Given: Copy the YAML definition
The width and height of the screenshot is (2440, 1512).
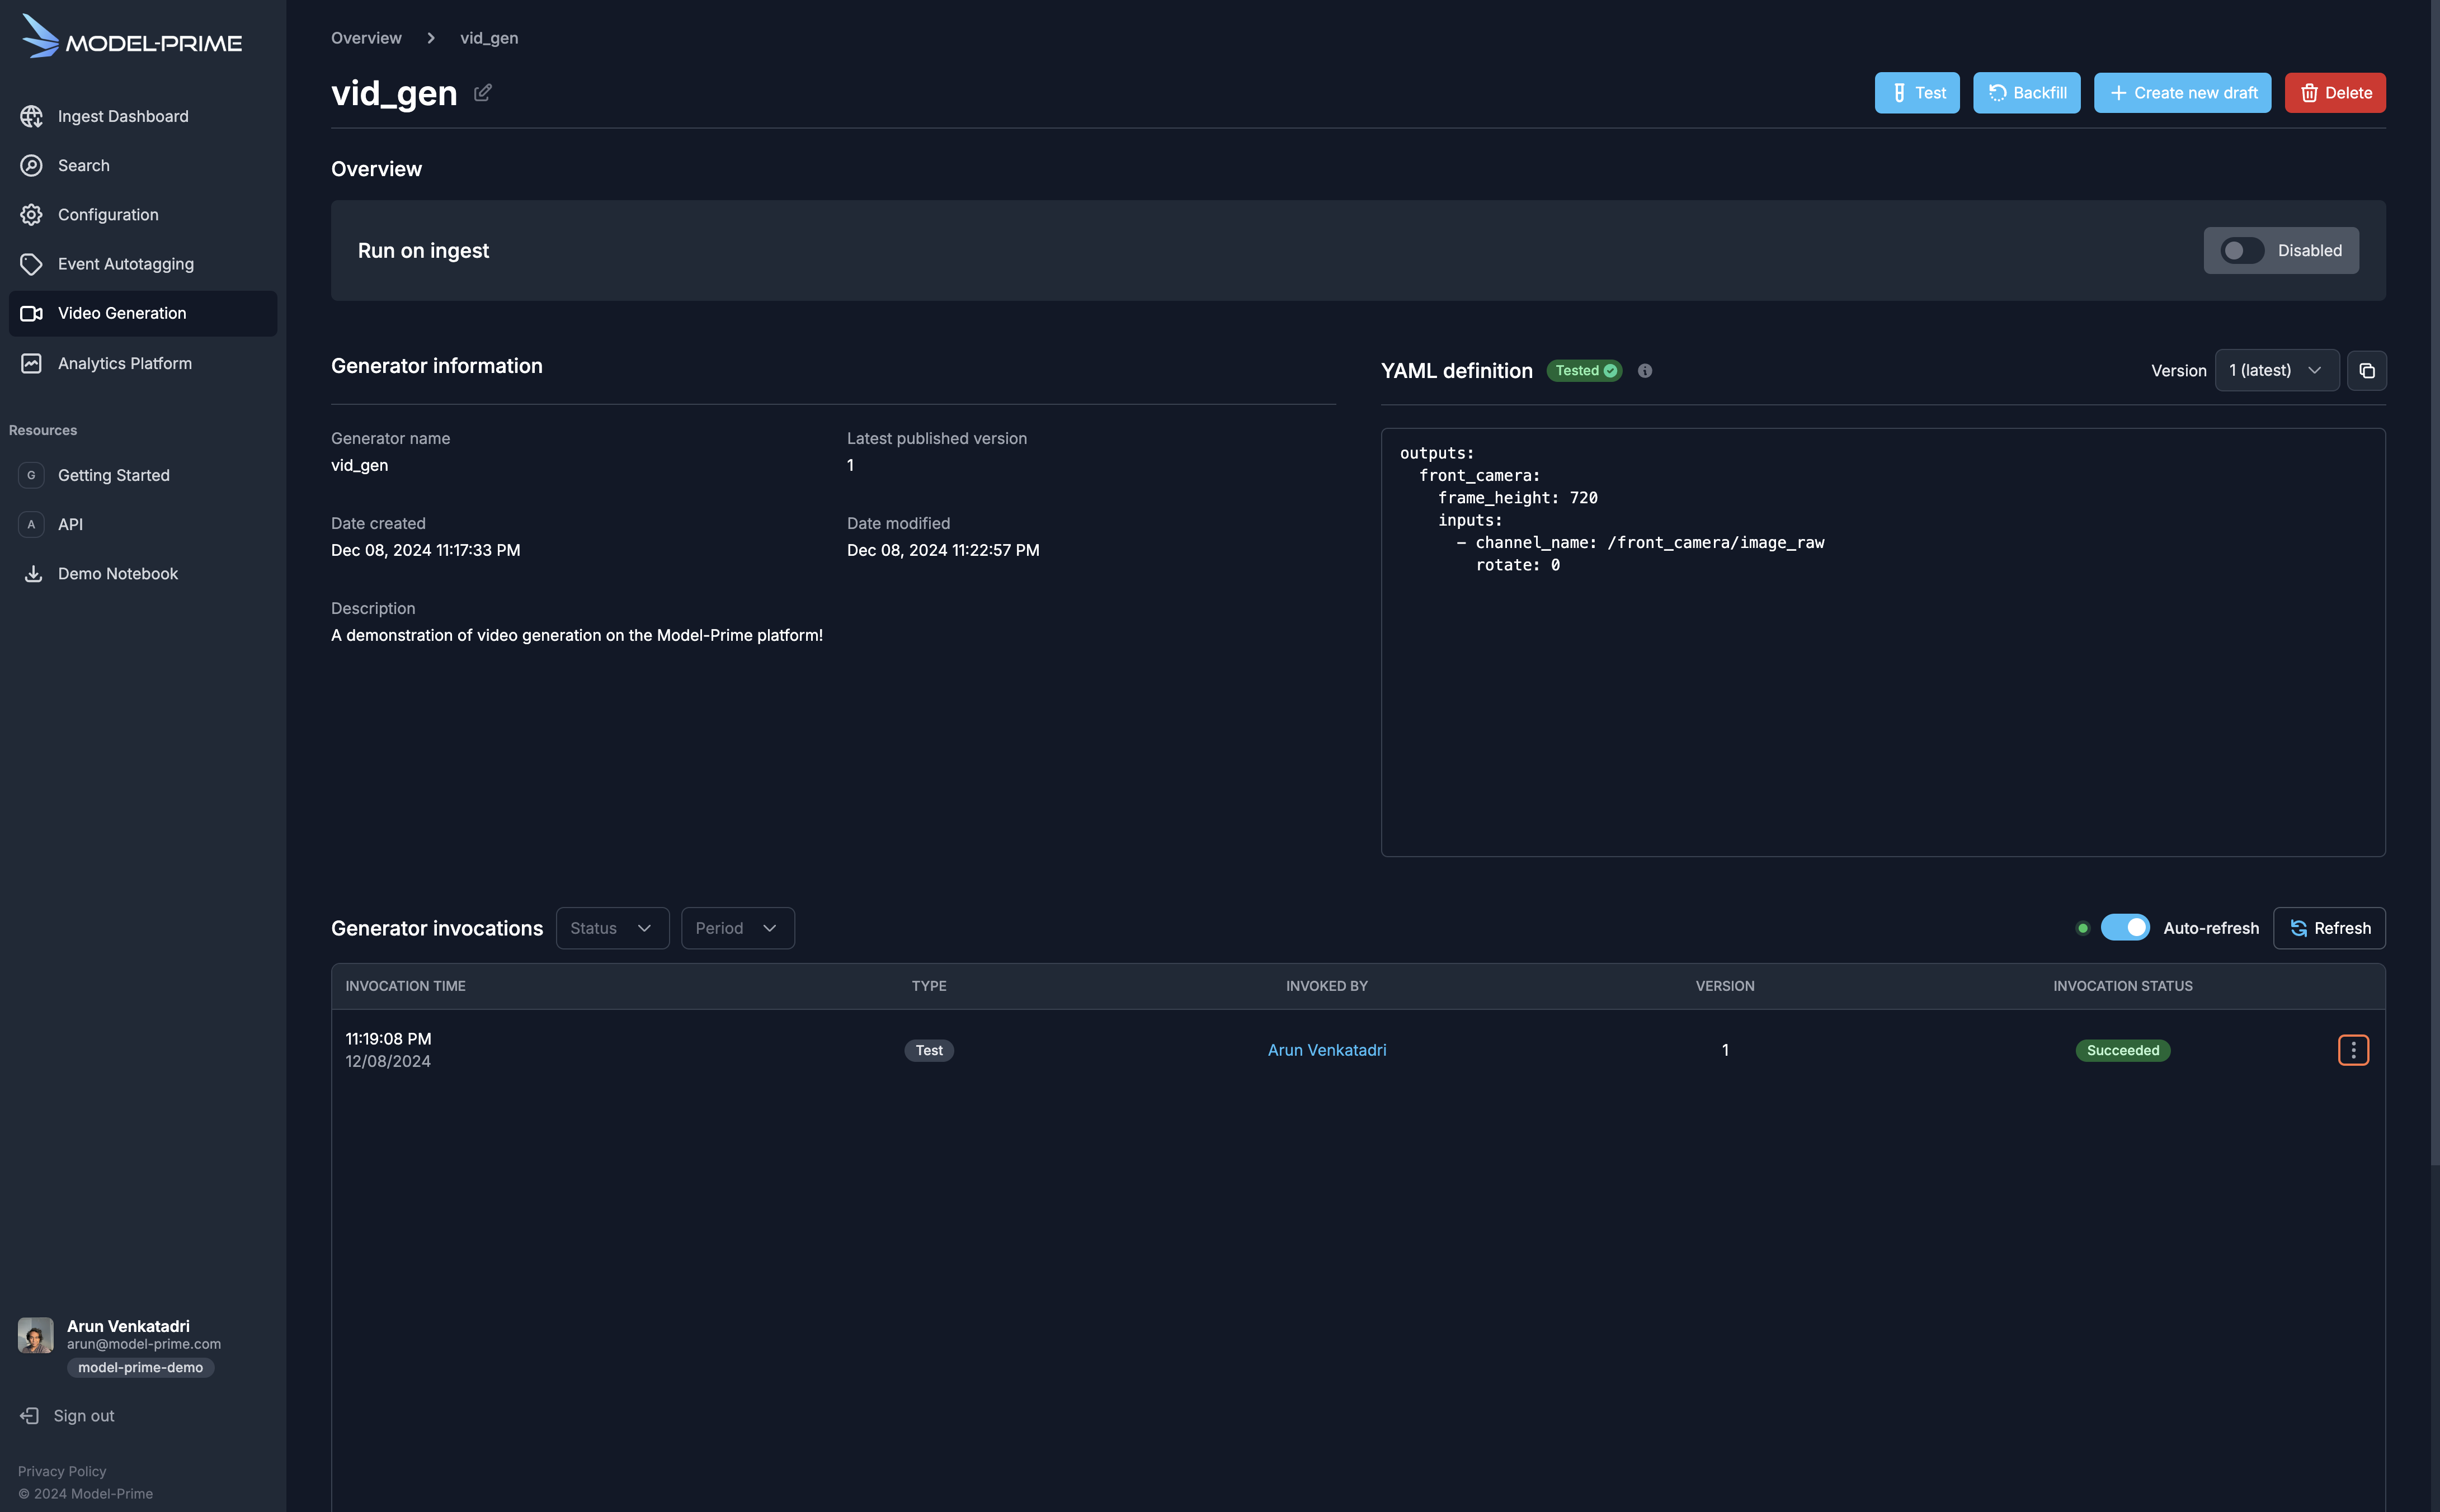Looking at the screenshot, I should 2367,370.
